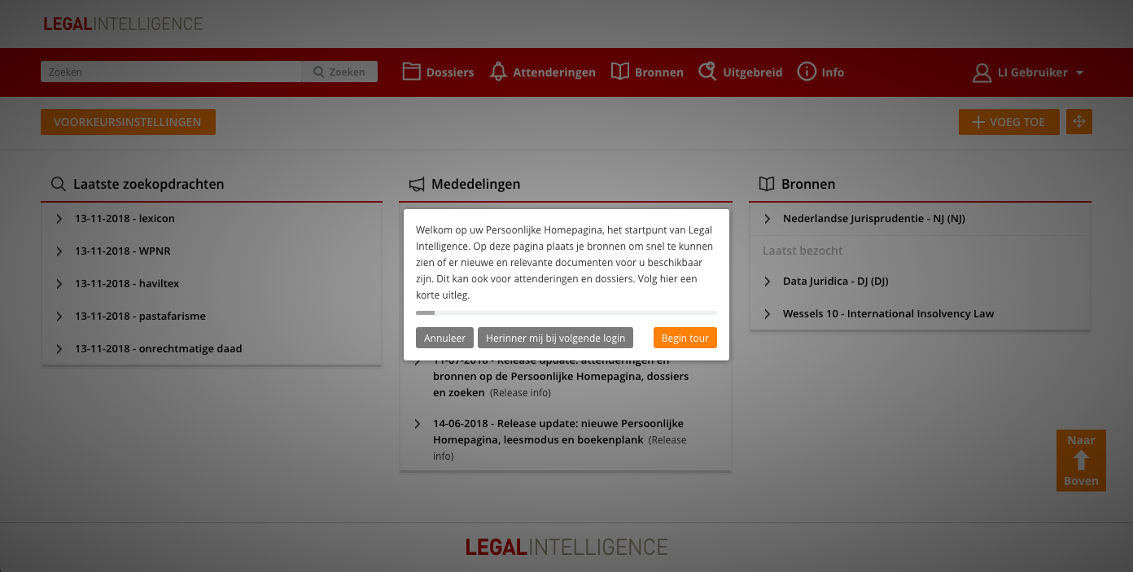The width and height of the screenshot is (1133, 572).
Task: Click Annuleer in the welcome dialog
Action: tap(444, 338)
